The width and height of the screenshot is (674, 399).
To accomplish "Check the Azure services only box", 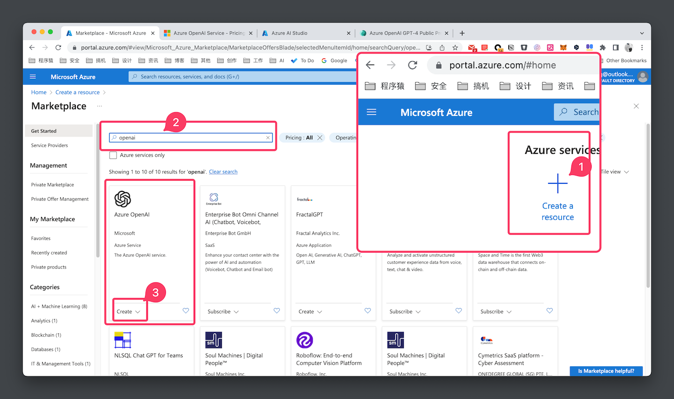I will (113, 155).
